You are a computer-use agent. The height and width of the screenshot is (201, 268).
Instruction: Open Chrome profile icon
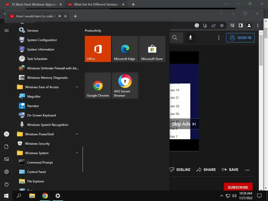(249, 25)
